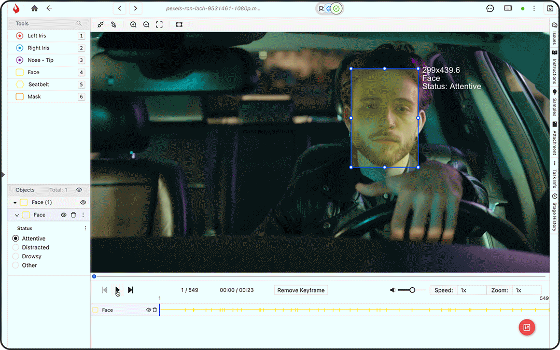Click the fit-to-screen icon in toolbar

click(x=159, y=24)
